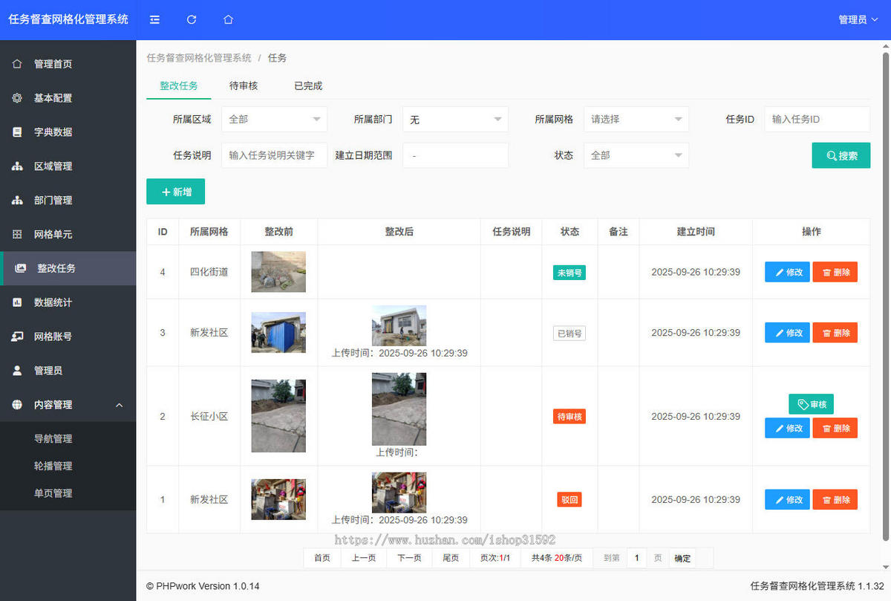Click the 搜索 button

pos(841,156)
